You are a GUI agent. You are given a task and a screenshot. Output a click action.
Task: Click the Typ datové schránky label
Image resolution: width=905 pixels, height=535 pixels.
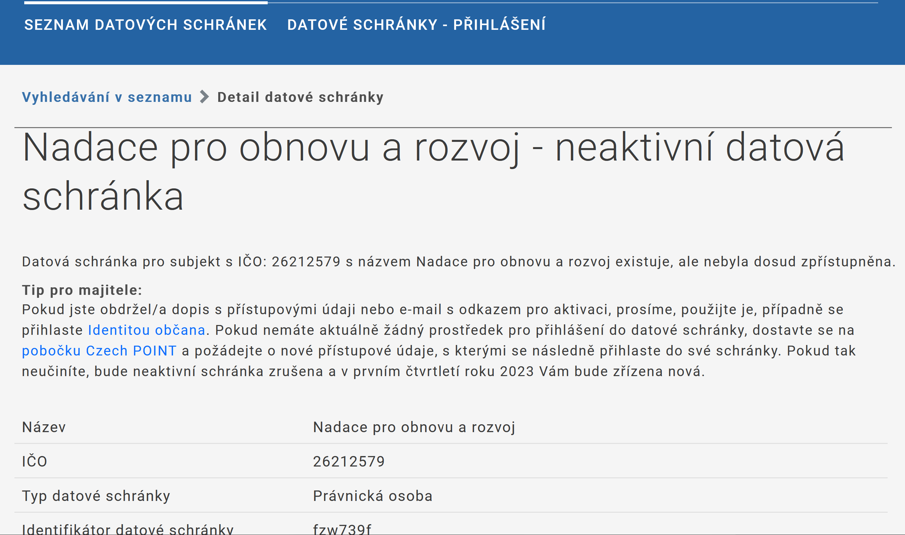tap(96, 496)
